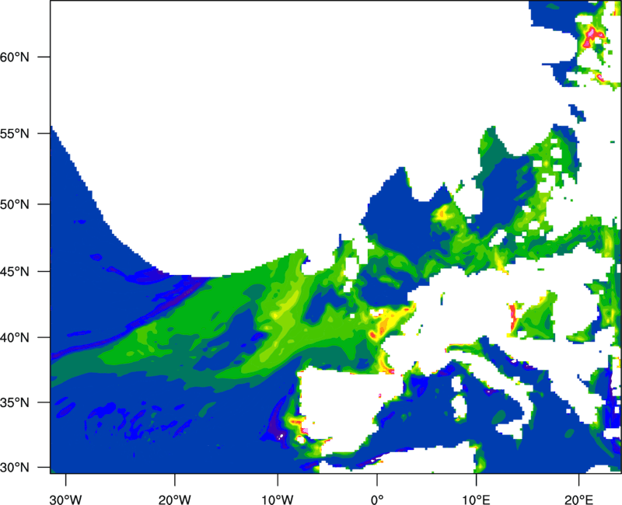Click the 60°N latitude label
Image resolution: width=622 pixels, height=505 pixels.
coord(15,57)
